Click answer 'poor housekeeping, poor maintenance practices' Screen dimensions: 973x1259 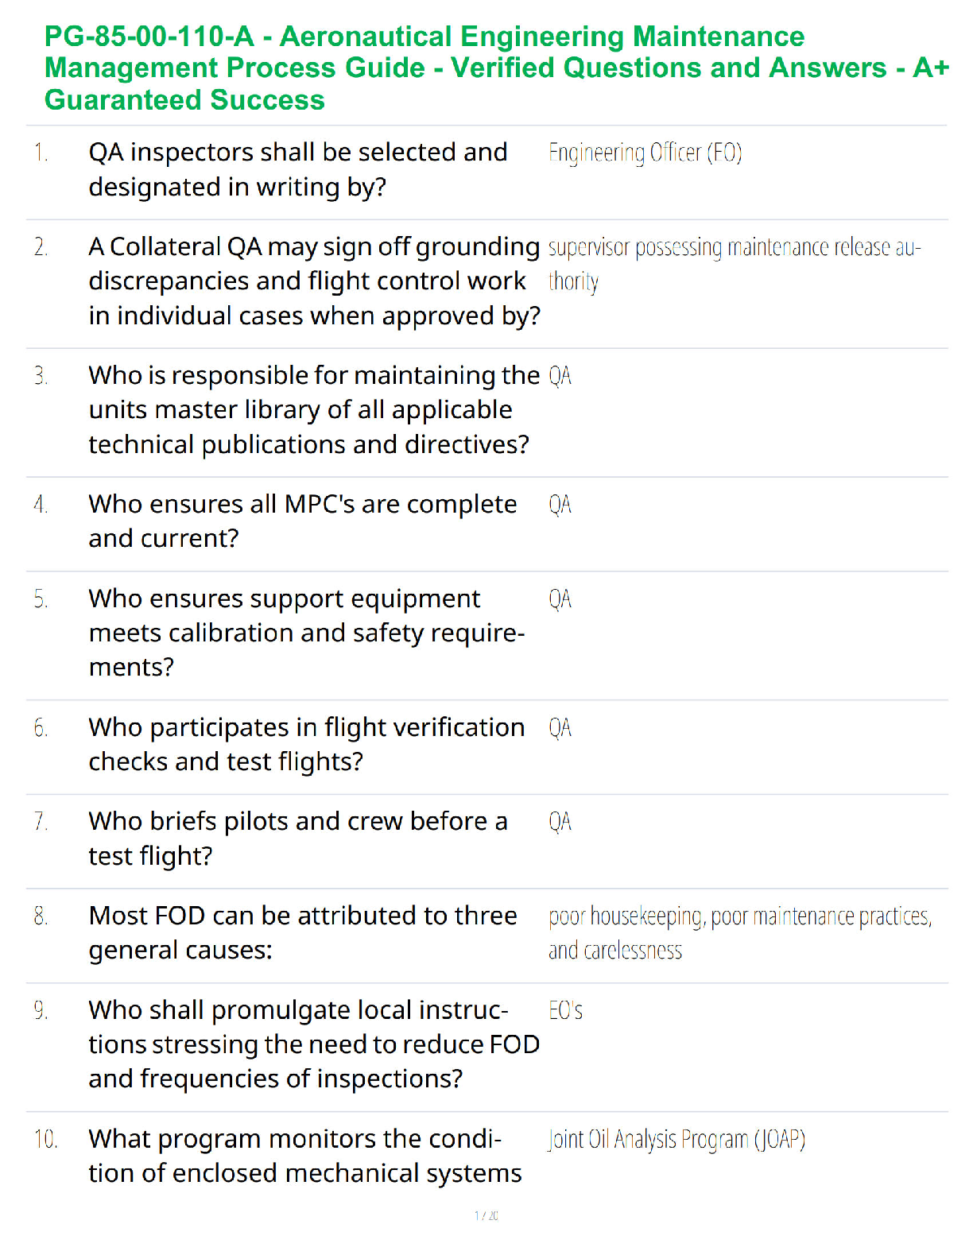click(x=740, y=916)
